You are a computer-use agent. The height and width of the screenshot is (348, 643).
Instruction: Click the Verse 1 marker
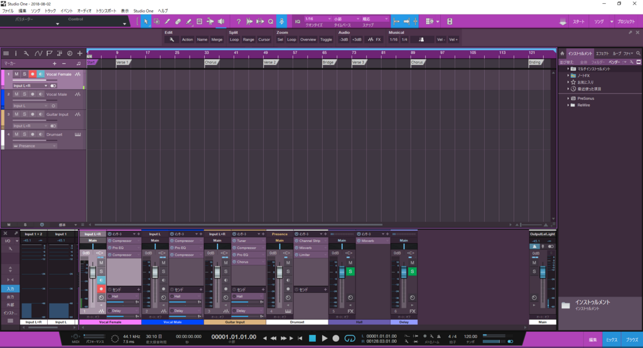[x=122, y=62]
